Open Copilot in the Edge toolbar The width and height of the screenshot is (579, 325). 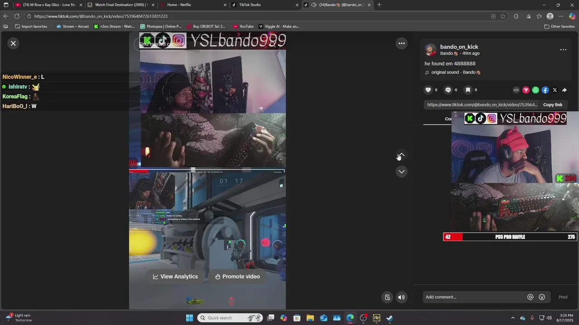(x=572, y=16)
